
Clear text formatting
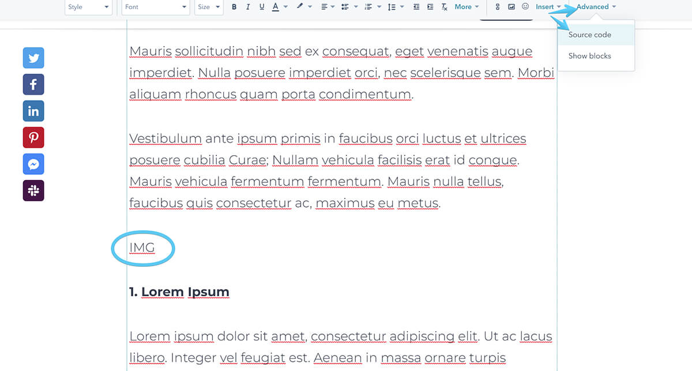[444, 7]
